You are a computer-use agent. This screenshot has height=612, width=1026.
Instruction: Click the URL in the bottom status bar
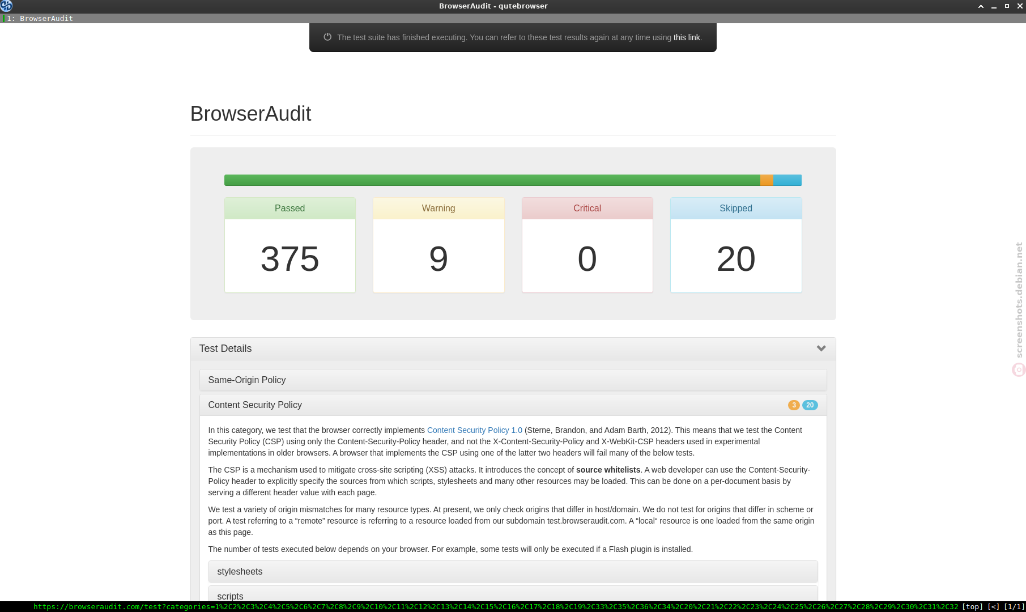[496, 607]
